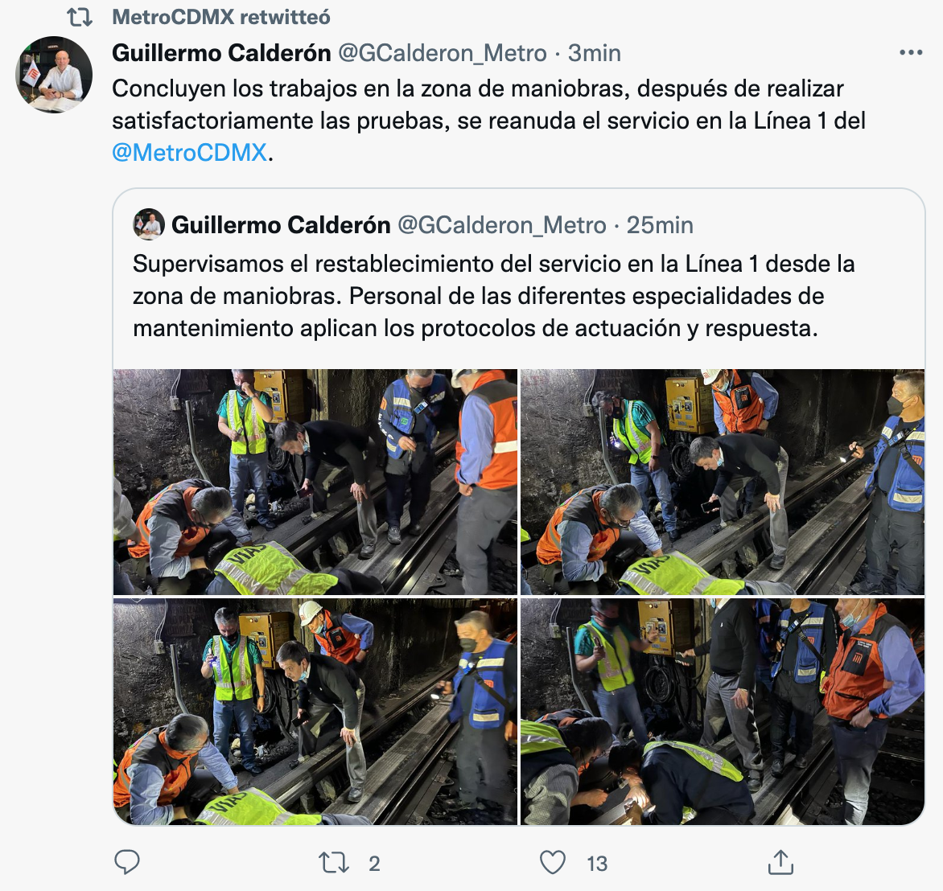Click the @MetroCDMX mention link
This screenshot has height=891, width=943.
pos(189,153)
